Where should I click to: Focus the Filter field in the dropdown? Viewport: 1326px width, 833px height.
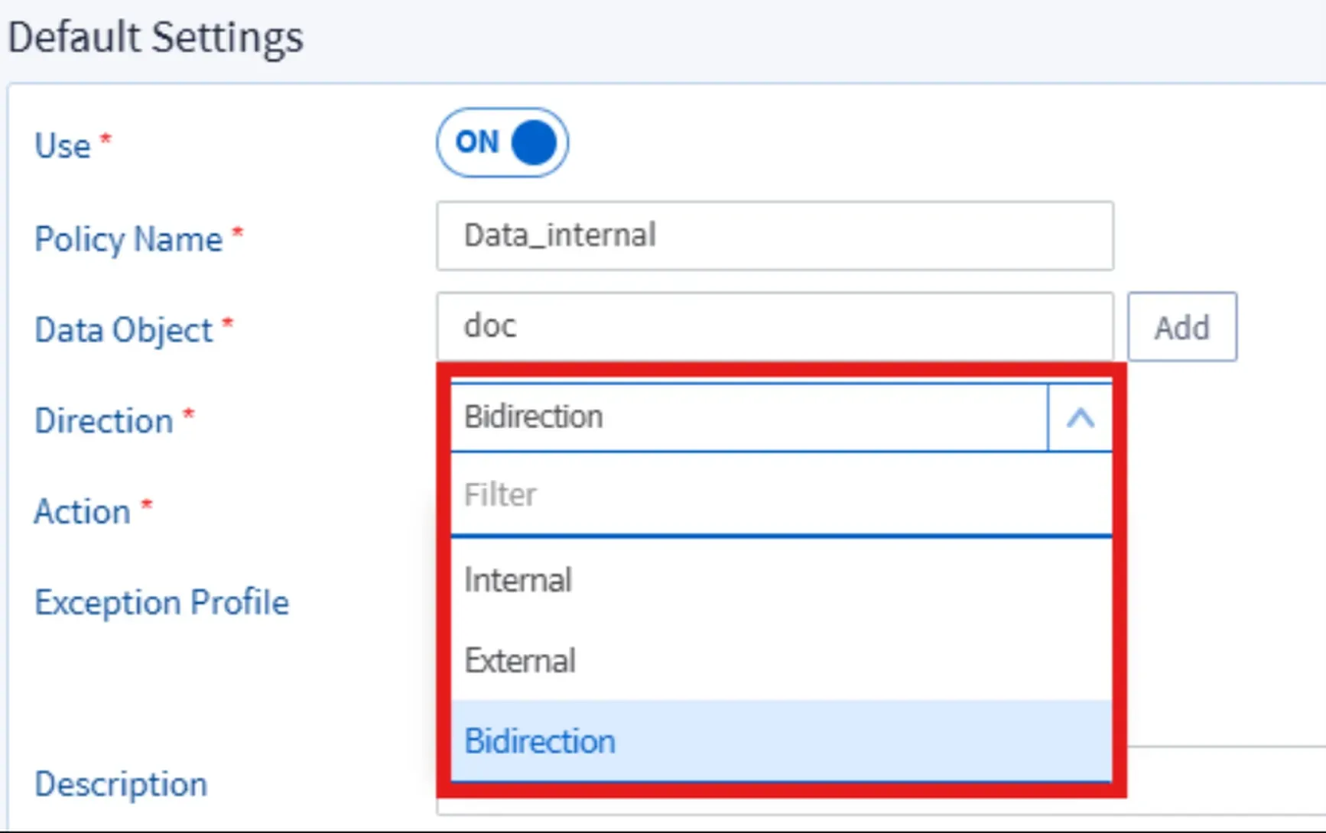pyautogui.click(x=782, y=494)
